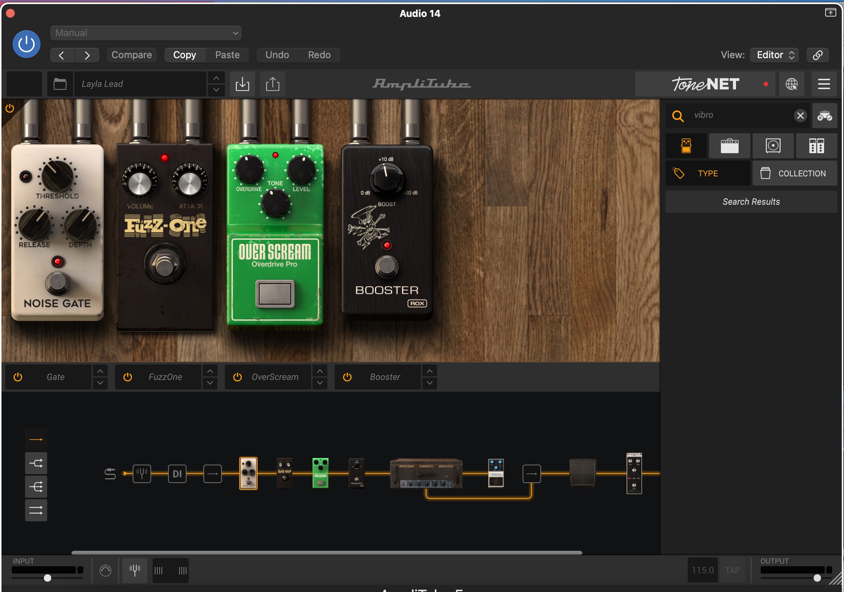The height and width of the screenshot is (592, 844).
Task: Click the tuner block in signal chain
Action: (x=142, y=474)
